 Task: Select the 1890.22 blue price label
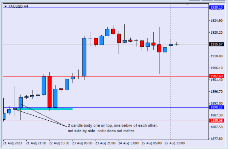click(x=217, y=107)
